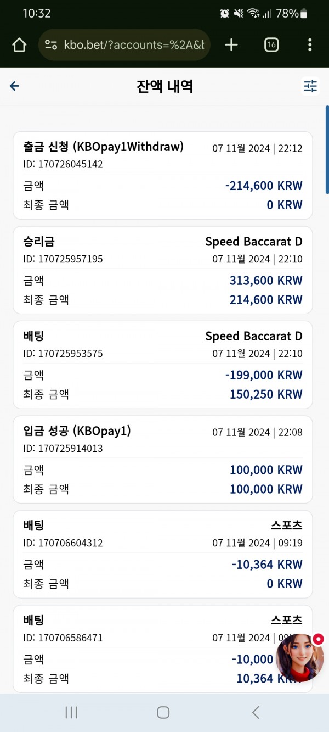
Task: Open the 배팅 -199,000 KRW Speed Baccarat entry
Action: click(163, 365)
